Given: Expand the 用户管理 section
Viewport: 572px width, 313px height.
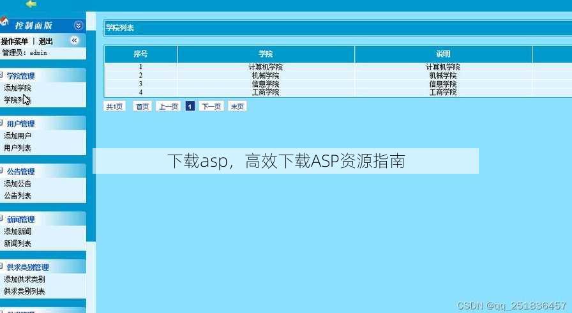Looking at the screenshot, I should (20, 124).
